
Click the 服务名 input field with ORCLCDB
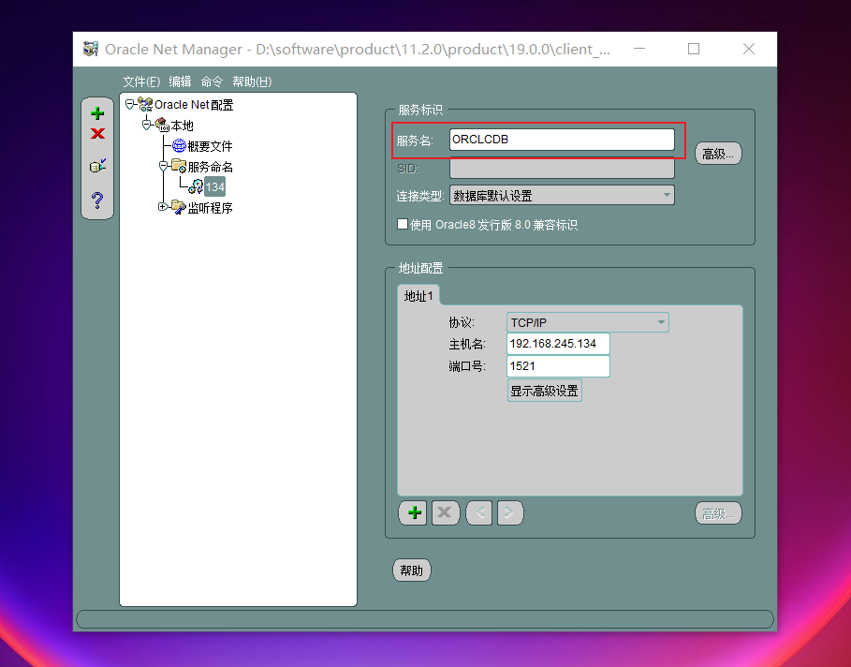pos(562,140)
